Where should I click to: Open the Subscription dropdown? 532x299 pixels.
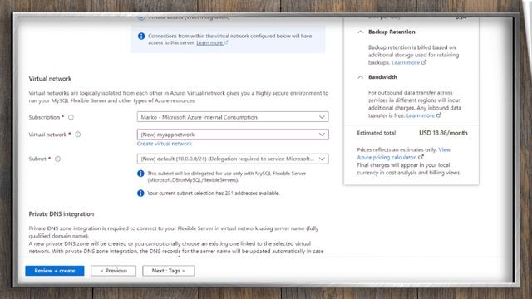[233, 117]
